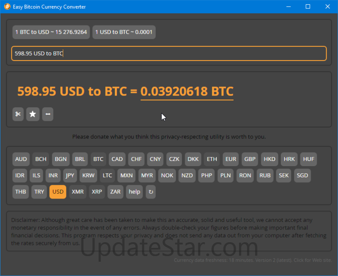338x276 pixels.
Task: Choose the BGN currency button
Action: point(61,159)
